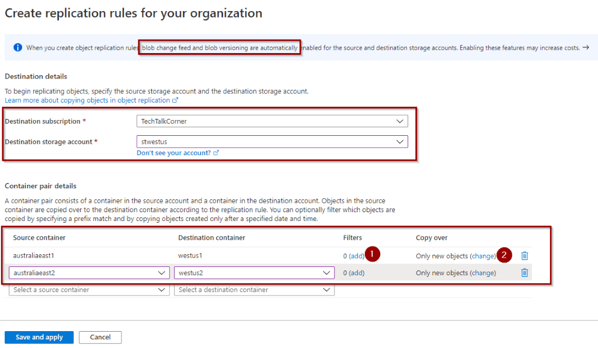598x348 pixels.
Task: Click the Cancel button
Action: [x=100, y=337]
